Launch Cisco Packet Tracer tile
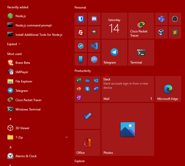Screen dimensions: 185x166 click(141, 26)
